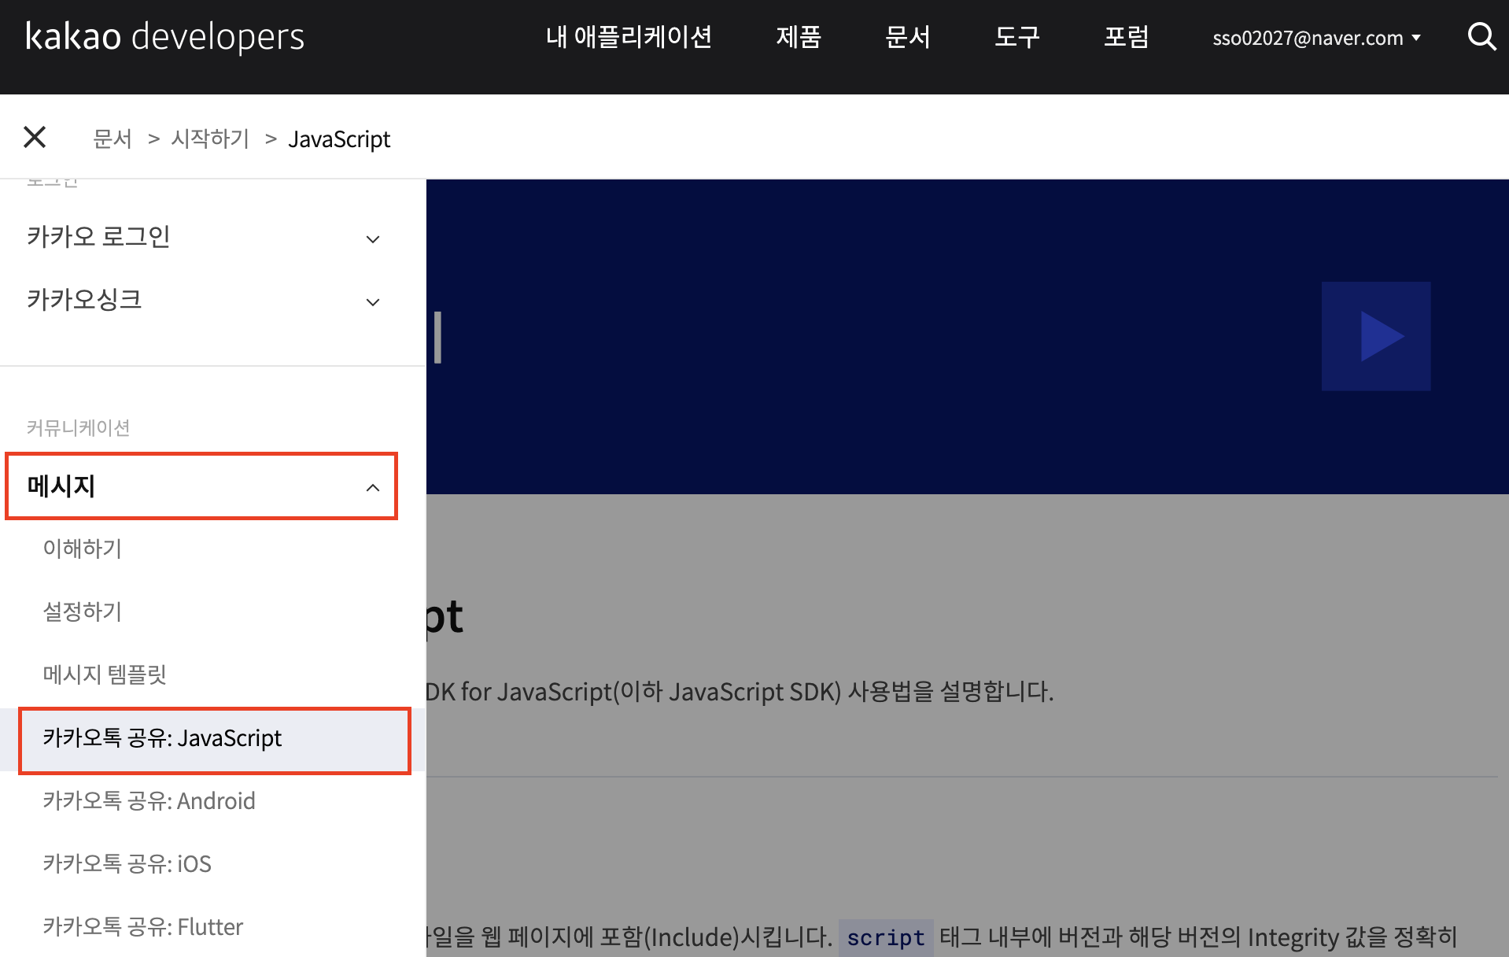Click the 커뮤니케이션 category label
The height and width of the screenshot is (957, 1509).
click(78, 427)
